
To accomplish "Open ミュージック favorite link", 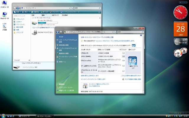I will tap(19, 24).
